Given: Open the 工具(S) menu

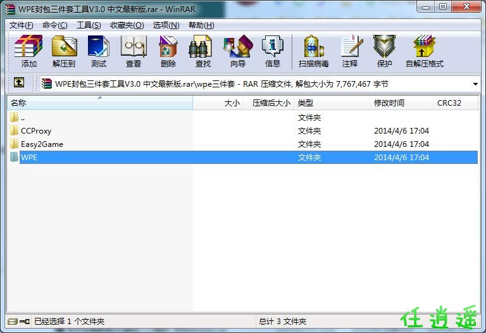Looking at the screenshot, I should (x=89, y=25).
